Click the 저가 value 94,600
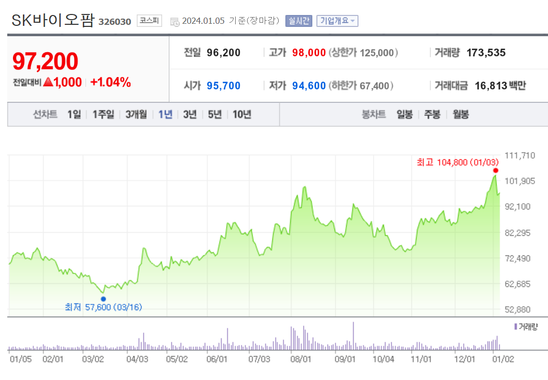 pyautogui.click(x=309, y=85)
